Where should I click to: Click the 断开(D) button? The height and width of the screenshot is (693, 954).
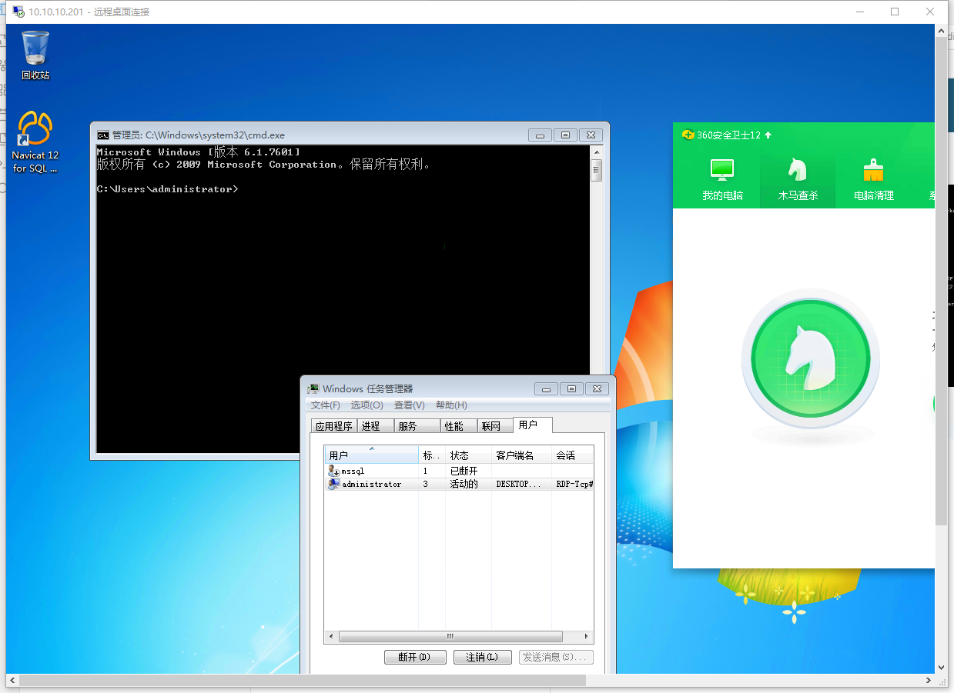pos(416,657)
